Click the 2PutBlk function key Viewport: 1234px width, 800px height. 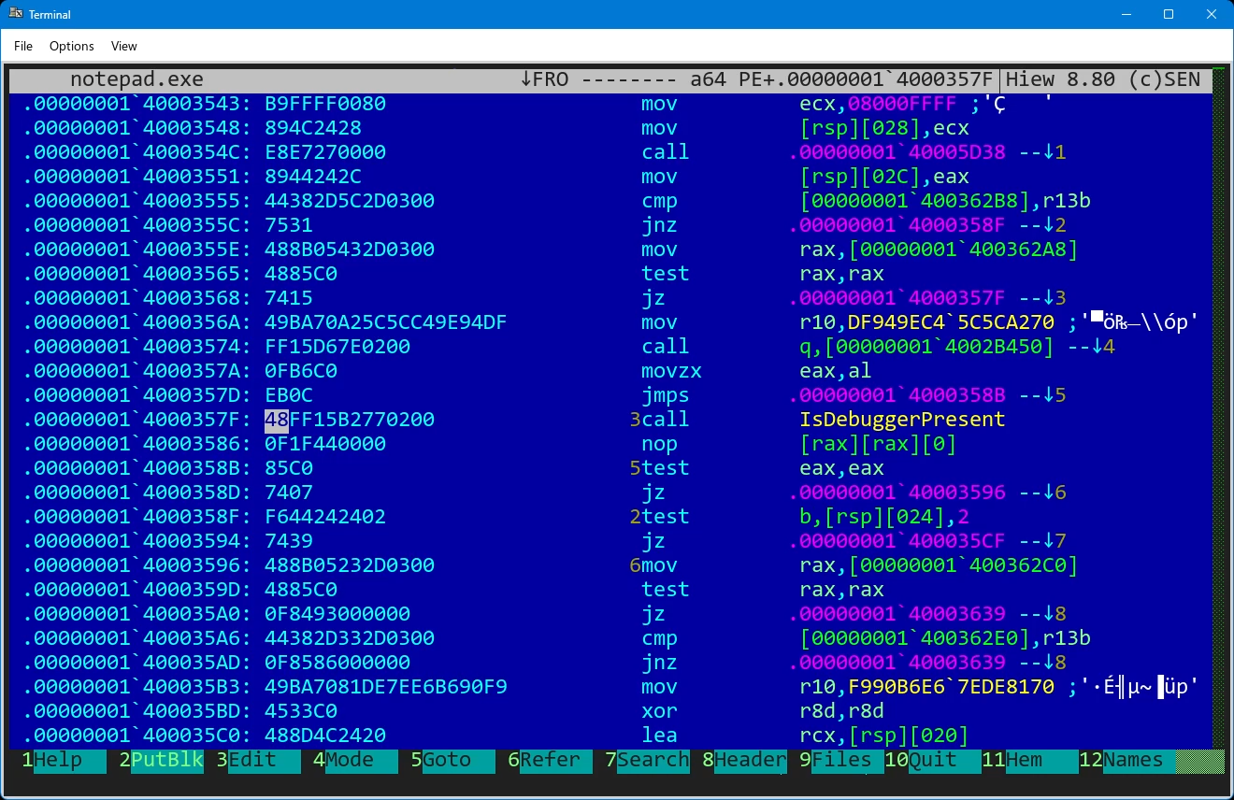point(162,760)
